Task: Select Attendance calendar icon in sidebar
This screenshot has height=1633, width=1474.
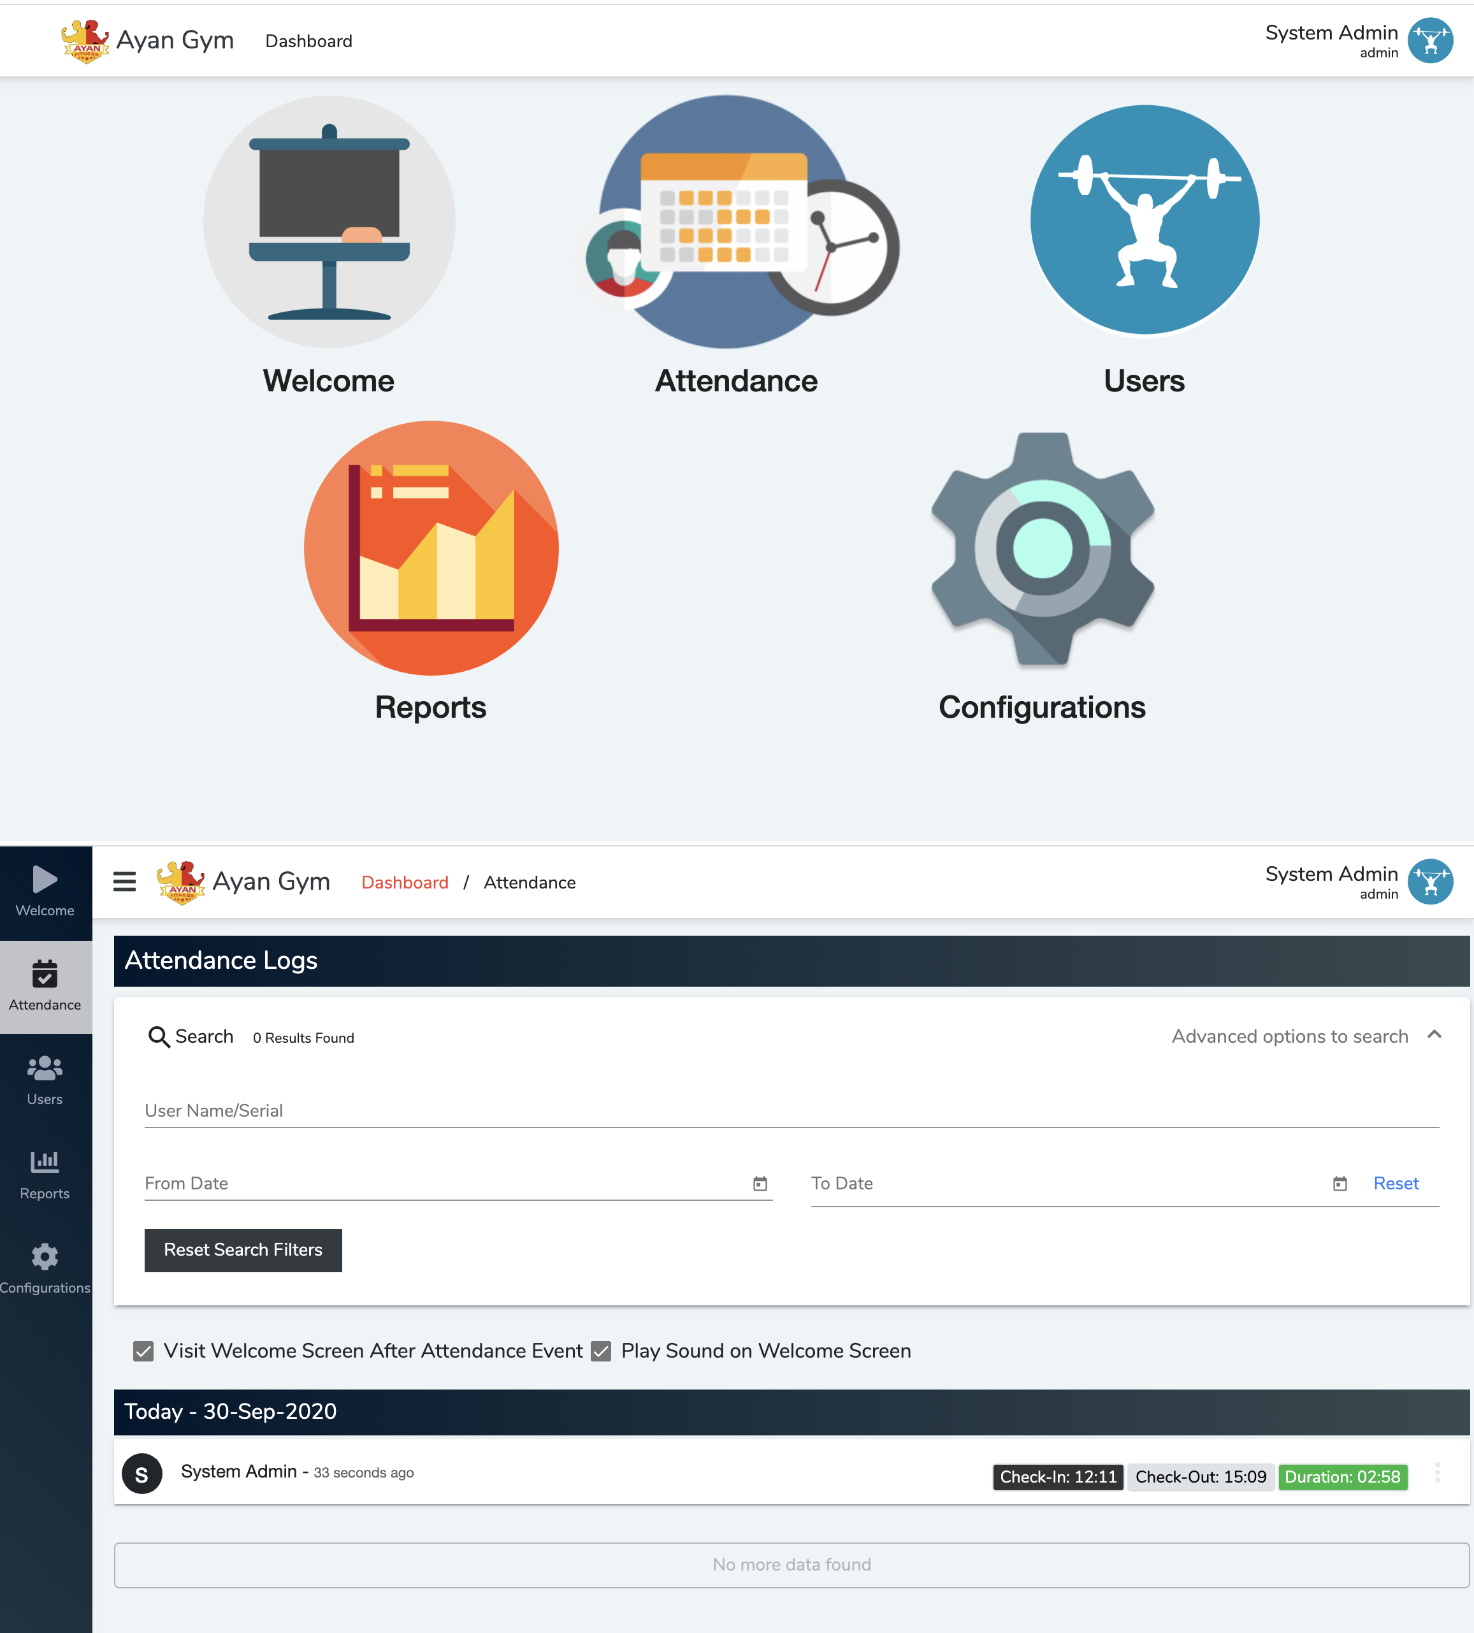Action: pos(45,974)
